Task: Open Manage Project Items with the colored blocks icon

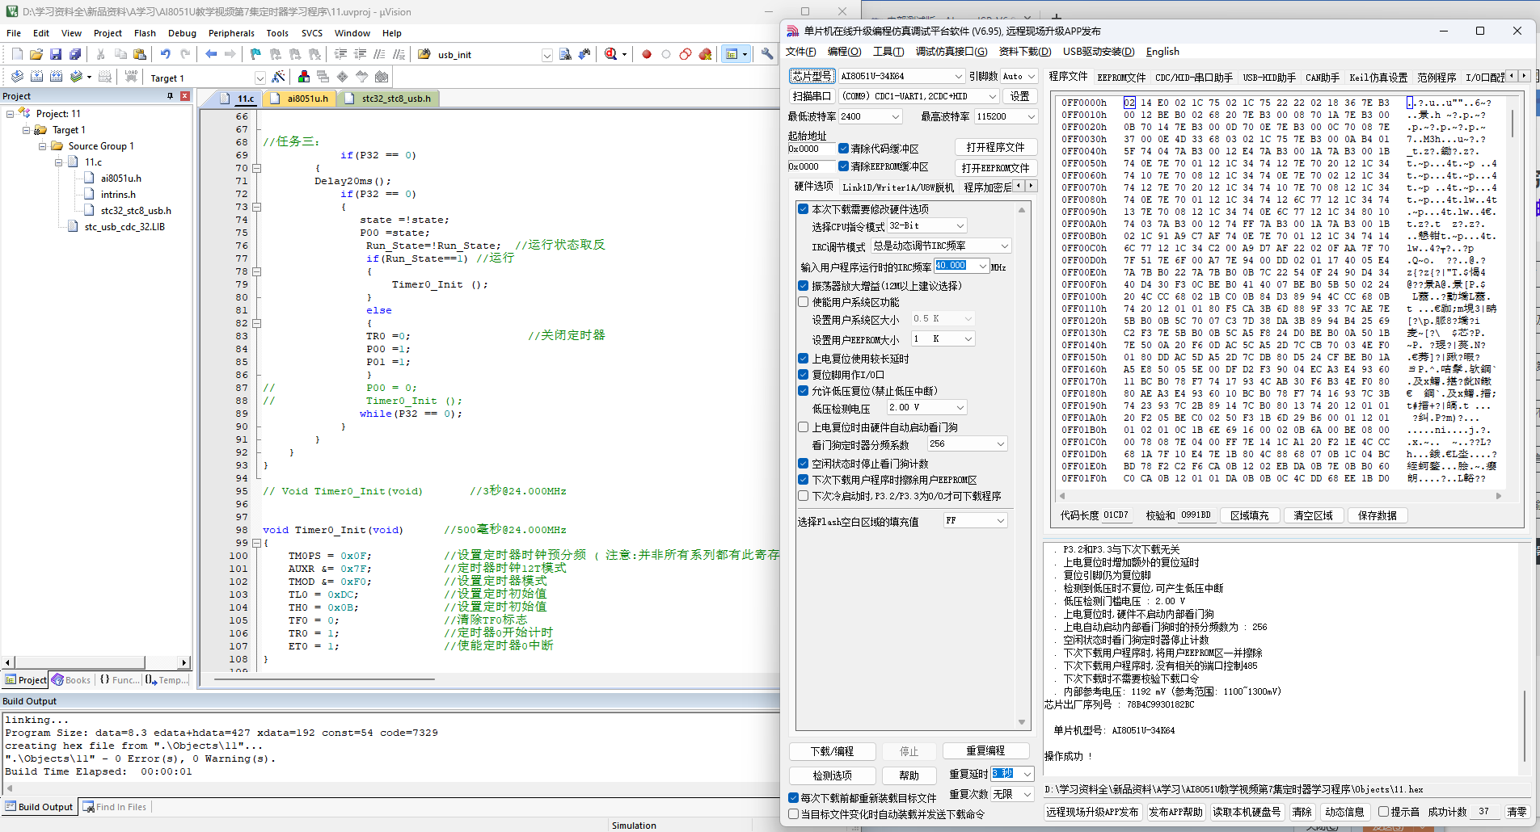Action: [304, 77]
